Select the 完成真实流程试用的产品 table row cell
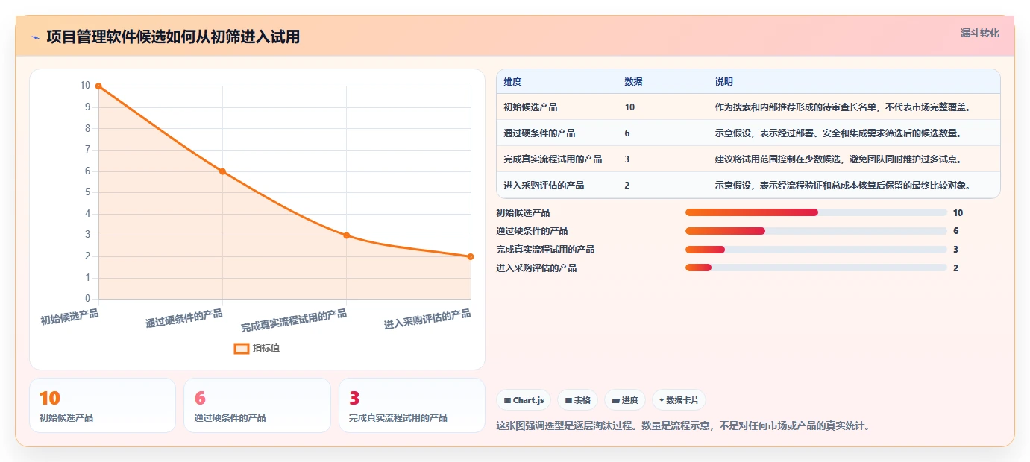This screenshot has width=1030, height=462. tap(553, 159)
